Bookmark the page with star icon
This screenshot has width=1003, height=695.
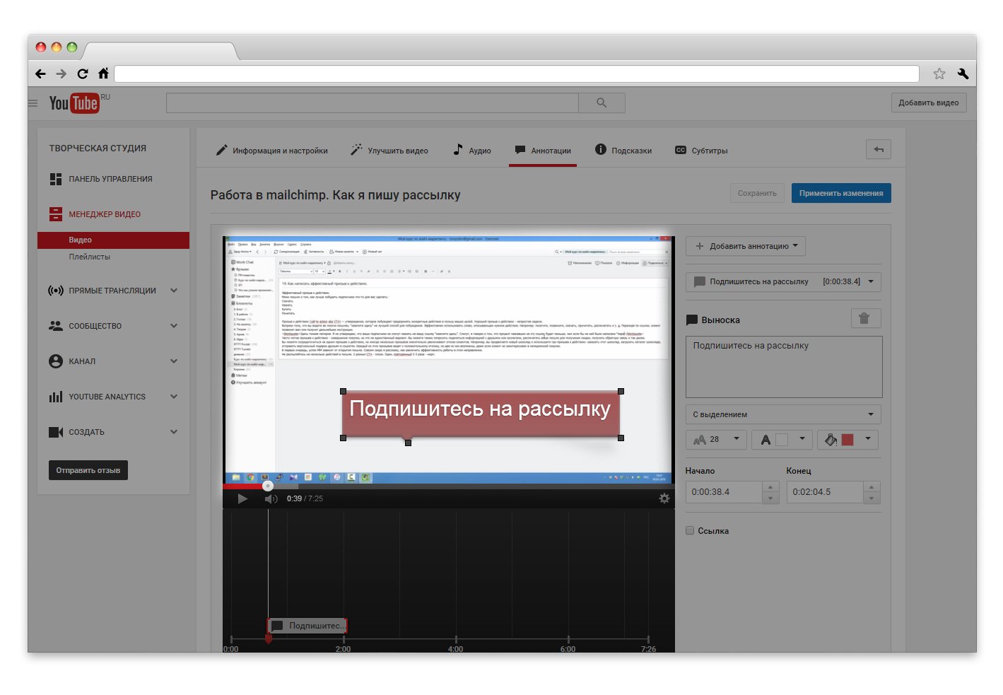(x=939, y=74)
